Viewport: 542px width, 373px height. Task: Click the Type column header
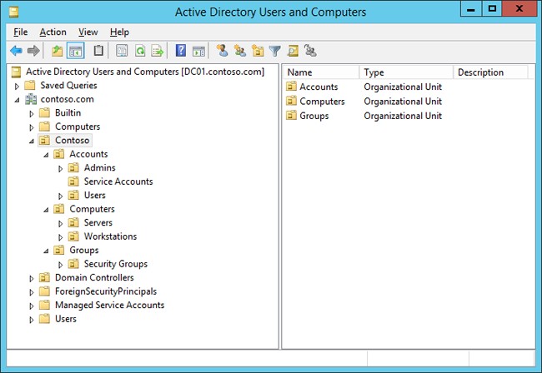click(x=405, y=72)
